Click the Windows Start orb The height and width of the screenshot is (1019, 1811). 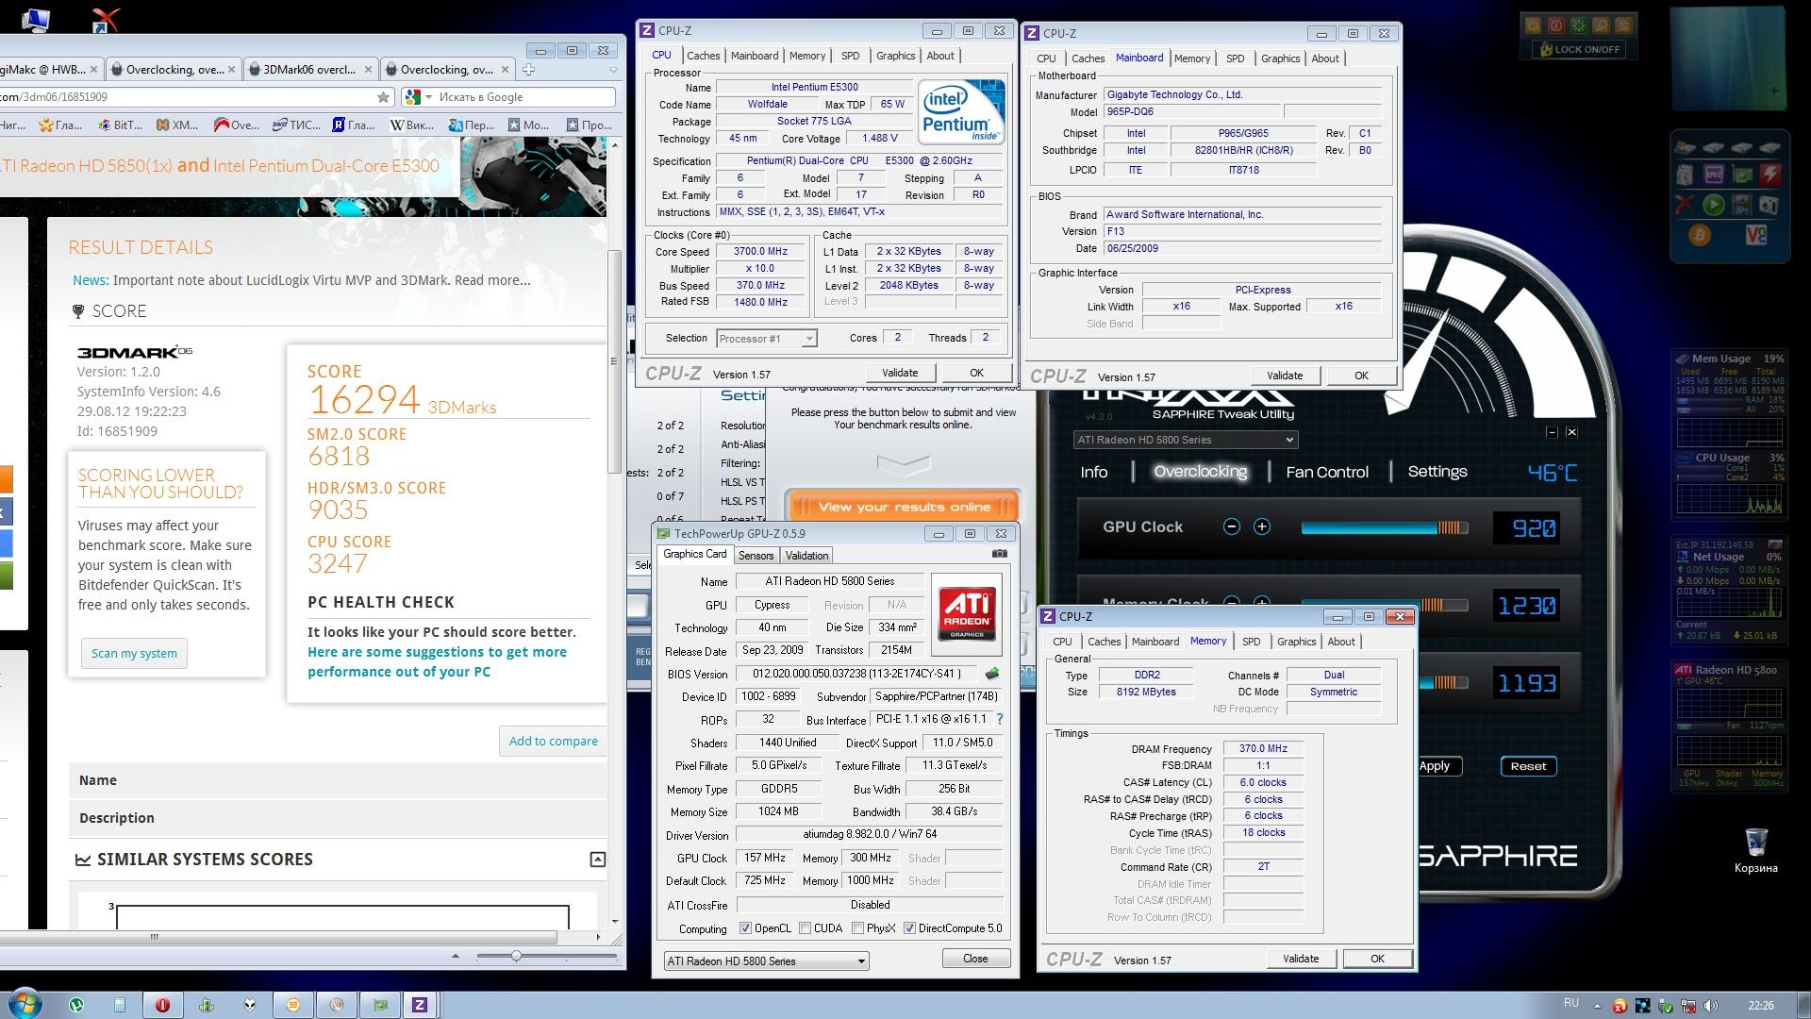click(x=25, y=1004)
